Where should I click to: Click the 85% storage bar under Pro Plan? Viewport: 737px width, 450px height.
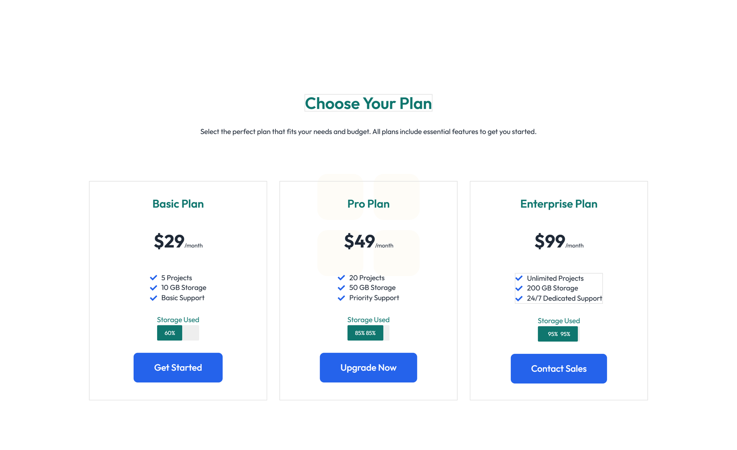click(365, 333)
